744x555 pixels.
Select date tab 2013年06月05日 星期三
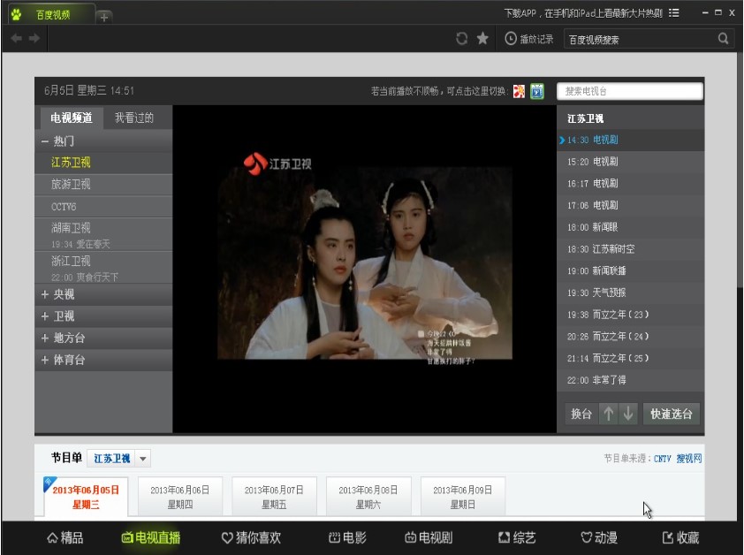86,497
